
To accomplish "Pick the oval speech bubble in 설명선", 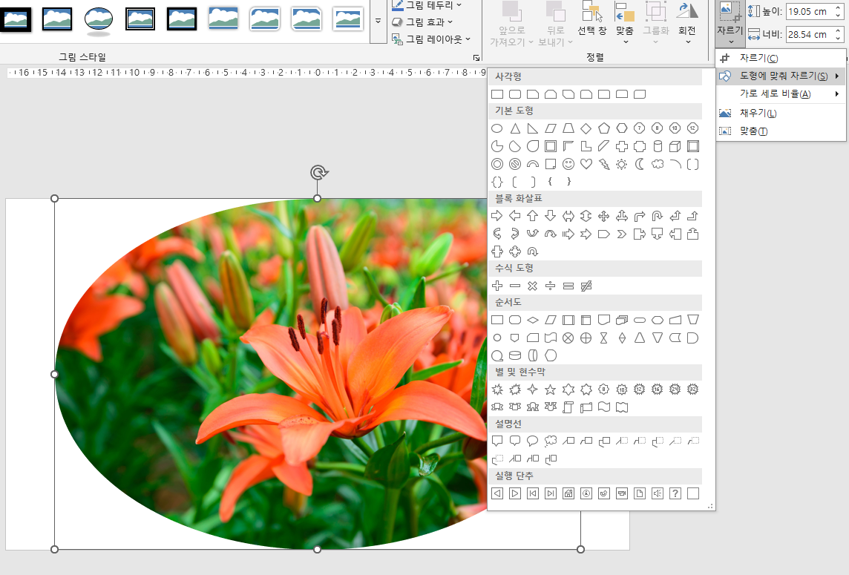I will 533,441.
